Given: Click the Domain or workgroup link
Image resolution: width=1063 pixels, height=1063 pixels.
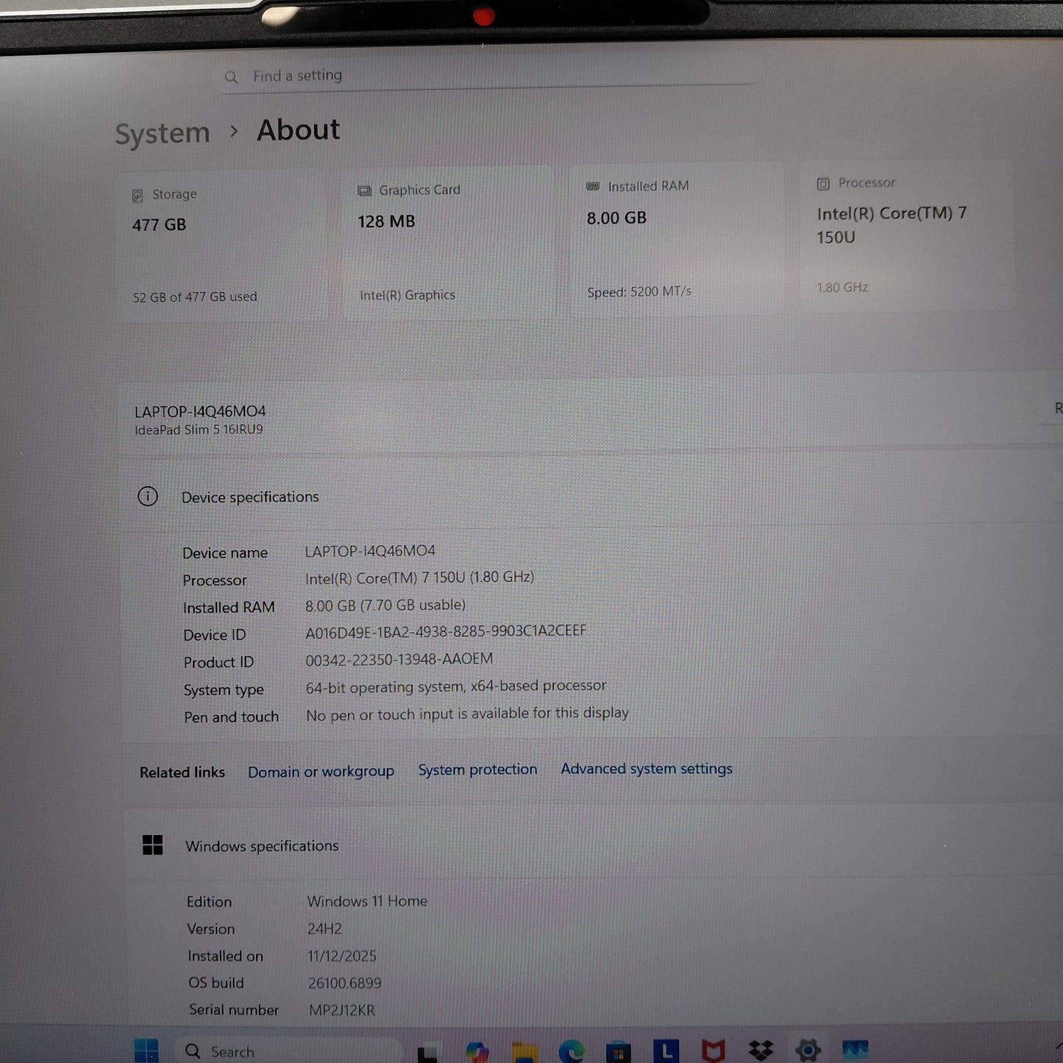Looking at the screenshot, I should pos(321,771).
